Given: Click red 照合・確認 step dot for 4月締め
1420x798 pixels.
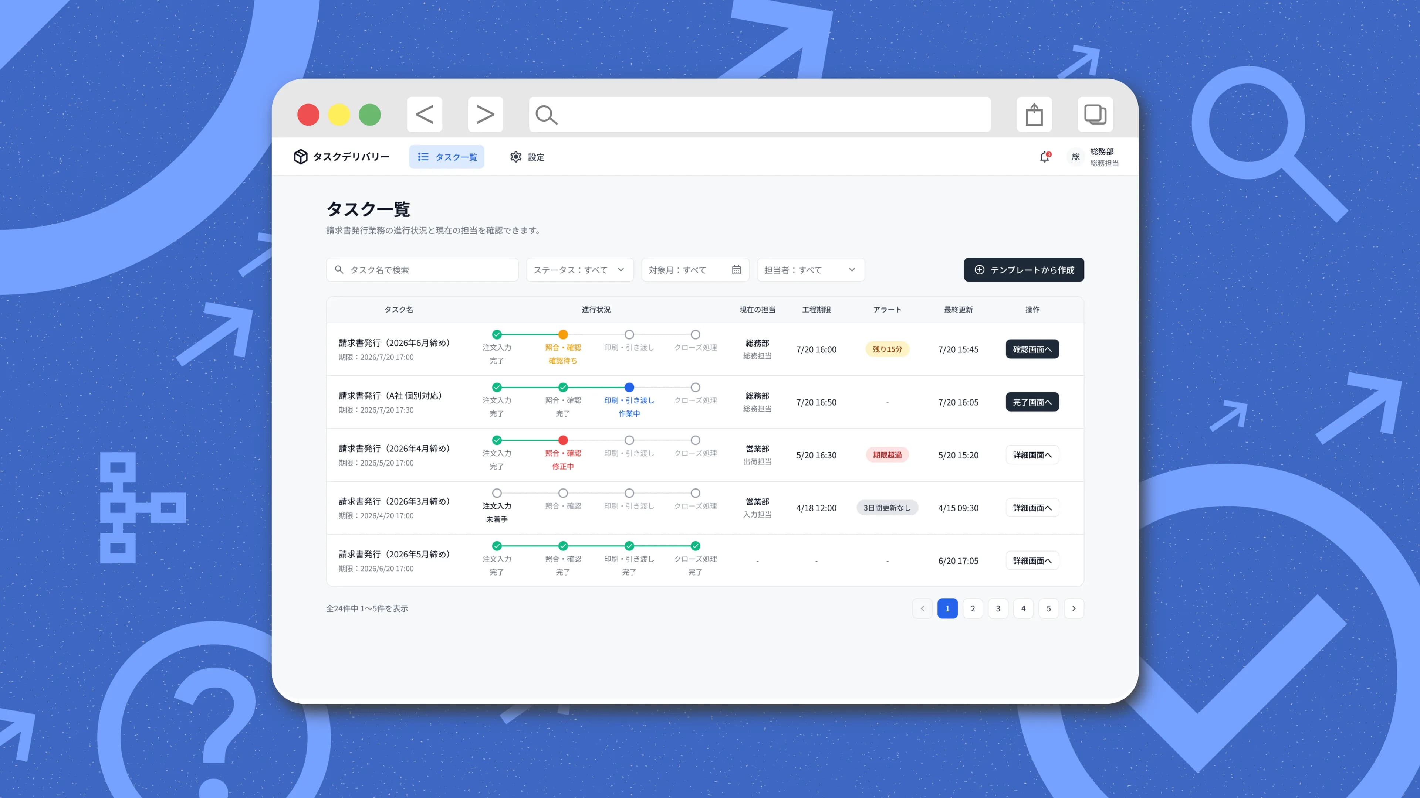Looking at the screenshot, I should pos(563,440).
